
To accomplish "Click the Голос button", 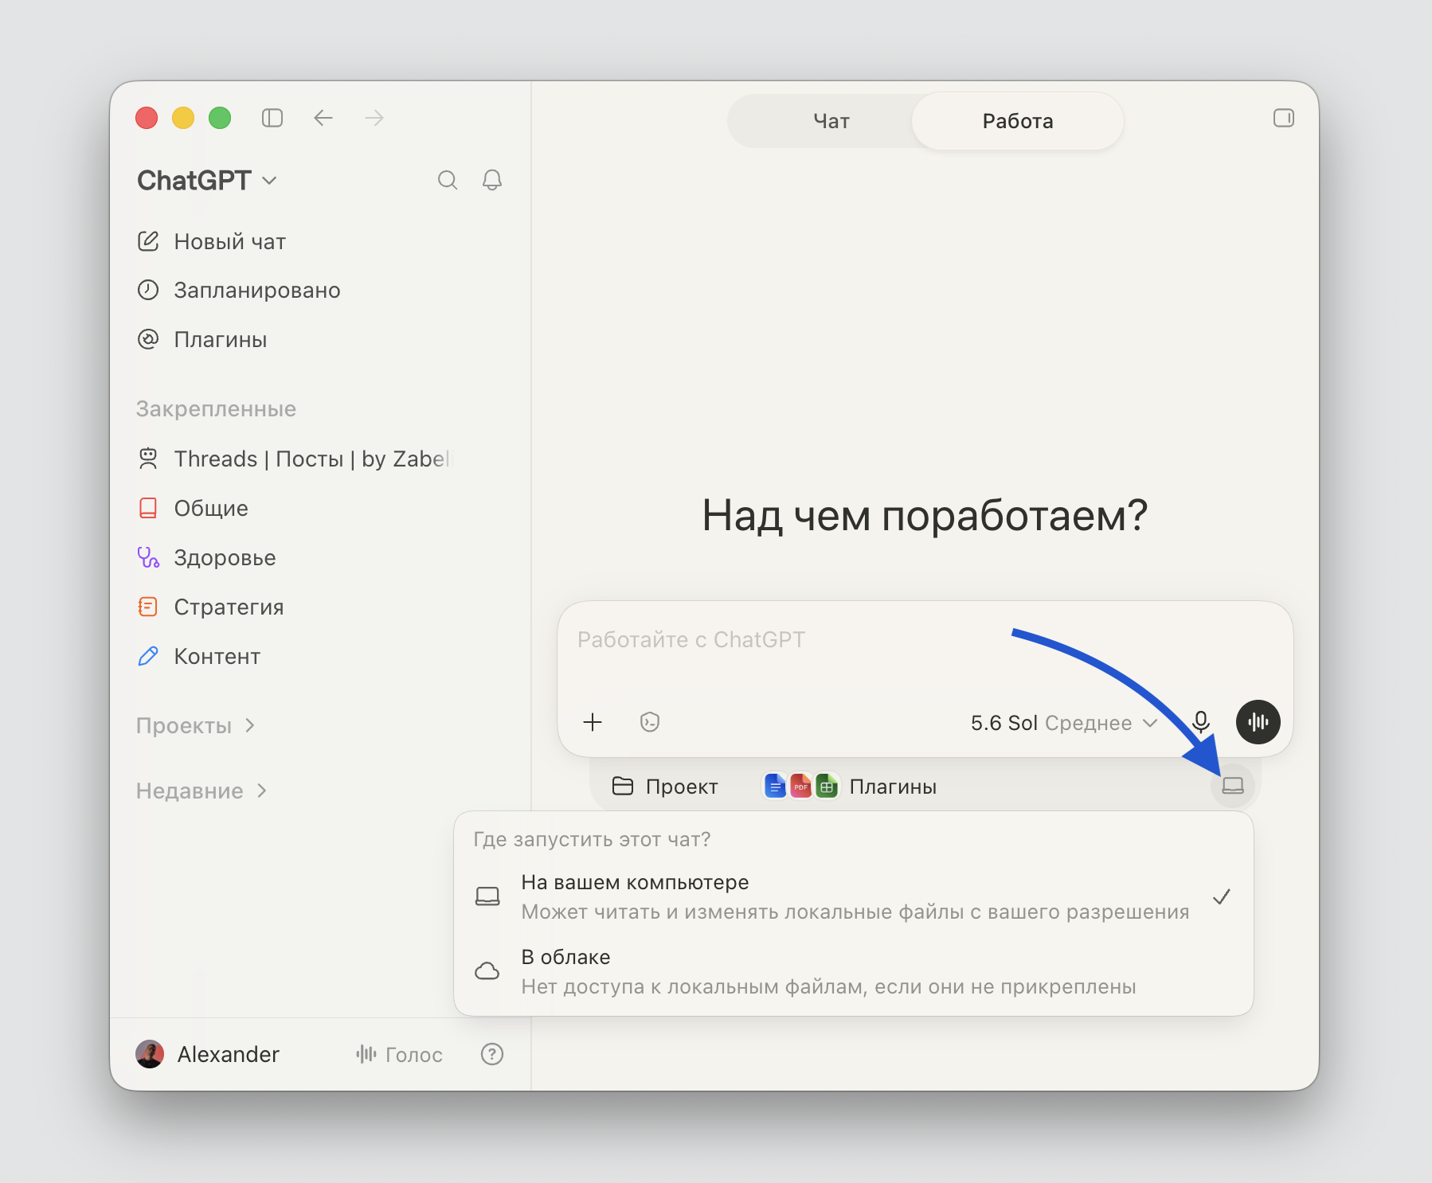I will [x=399, y=1054].
